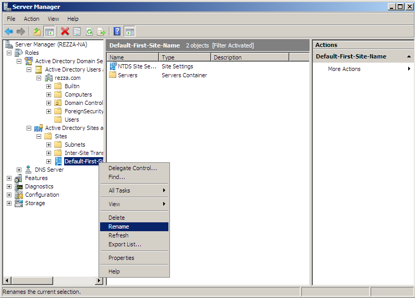This screenshot has width=415, height=298.
Task: Expand the Domain Controllers folder
Action: tap(48, 103)
